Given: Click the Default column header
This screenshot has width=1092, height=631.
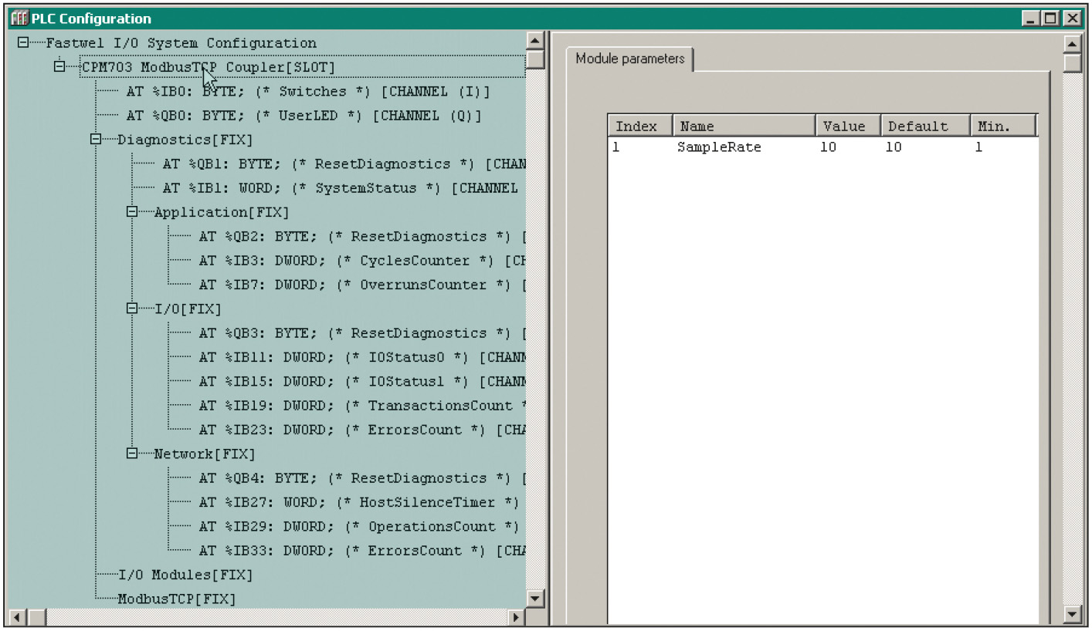Looking at the screenshot, I should point(926,127).
